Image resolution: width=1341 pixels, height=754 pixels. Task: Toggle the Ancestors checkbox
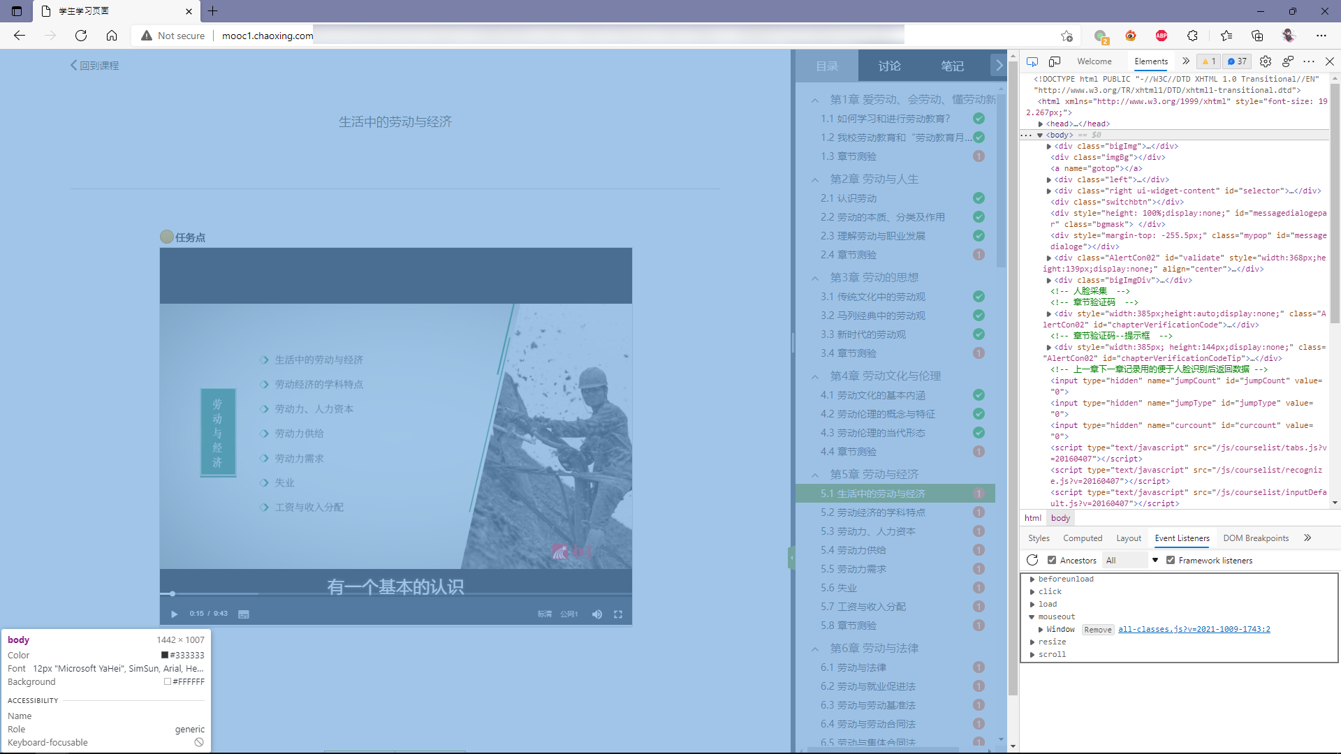[x=1052, y=560]
